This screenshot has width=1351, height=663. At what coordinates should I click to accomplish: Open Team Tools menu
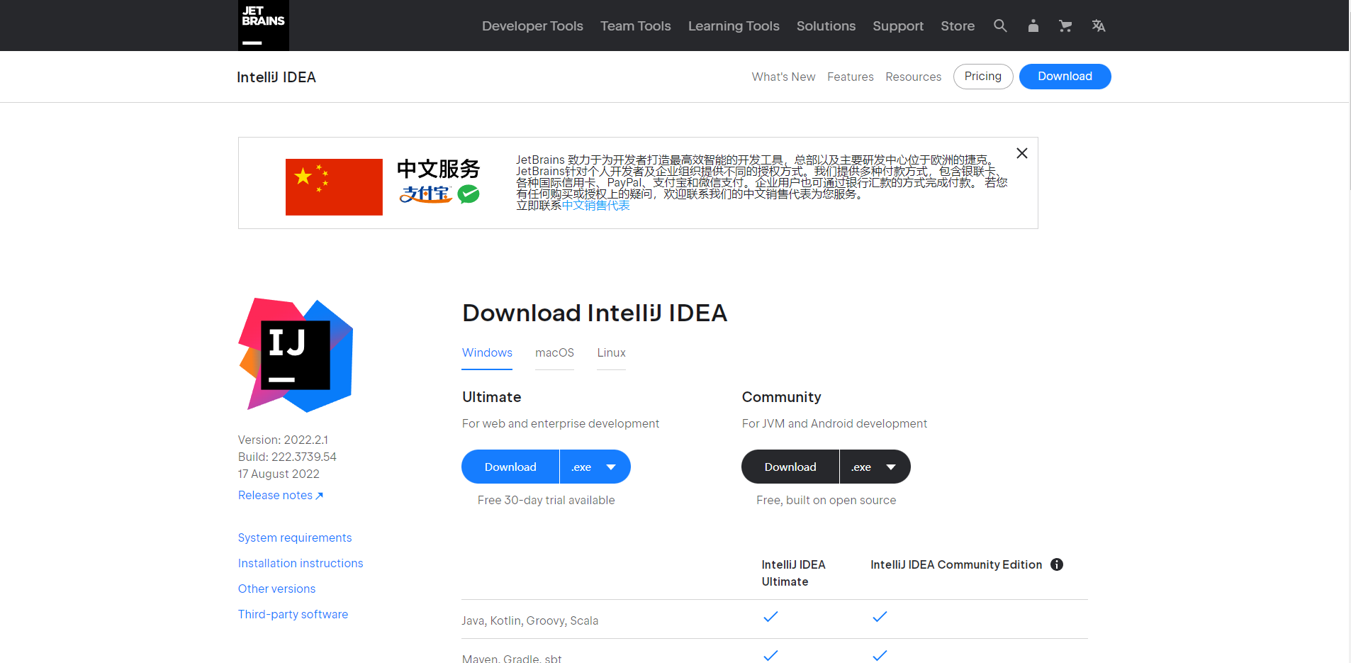[636, 26]
